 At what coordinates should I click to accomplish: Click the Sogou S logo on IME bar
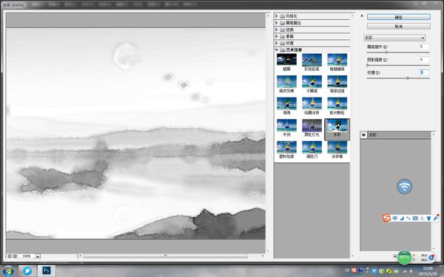pyautogui.click(x=386, y=218)
